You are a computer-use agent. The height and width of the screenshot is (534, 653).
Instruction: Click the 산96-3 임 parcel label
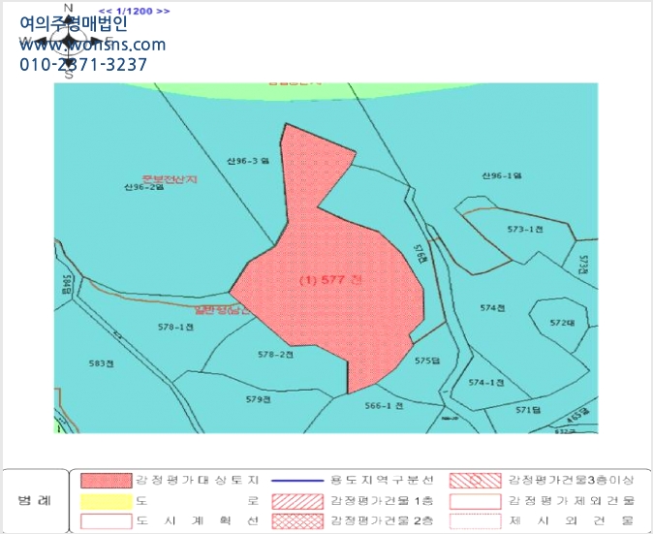248,161
